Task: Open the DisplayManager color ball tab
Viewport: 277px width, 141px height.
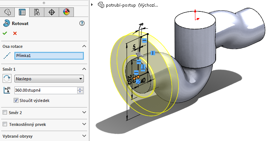Action: click(x=66, y=12)
